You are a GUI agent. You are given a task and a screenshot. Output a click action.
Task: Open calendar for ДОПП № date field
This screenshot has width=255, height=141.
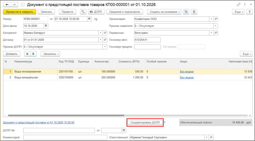coord(124,131)
